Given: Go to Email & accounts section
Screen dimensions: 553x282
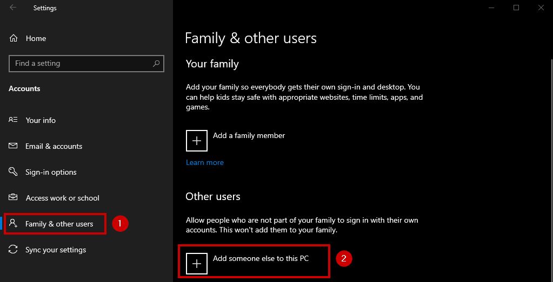Looking at the screenshot, I should pyautogui.click(x=54, y=146).
